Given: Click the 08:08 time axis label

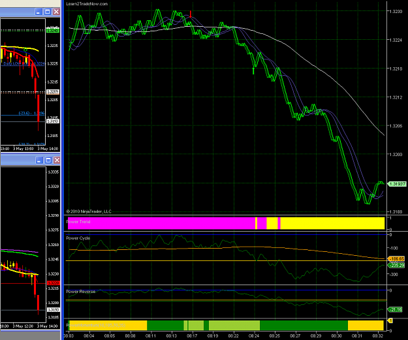Looking at the screenshot, I should tap(130, 336).
